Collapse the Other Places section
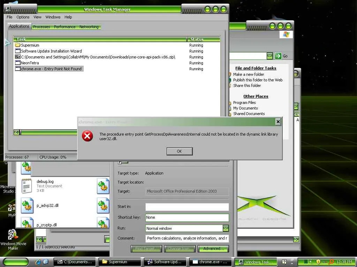The height and width of the screenshot is (267, 357). [256, 96]
